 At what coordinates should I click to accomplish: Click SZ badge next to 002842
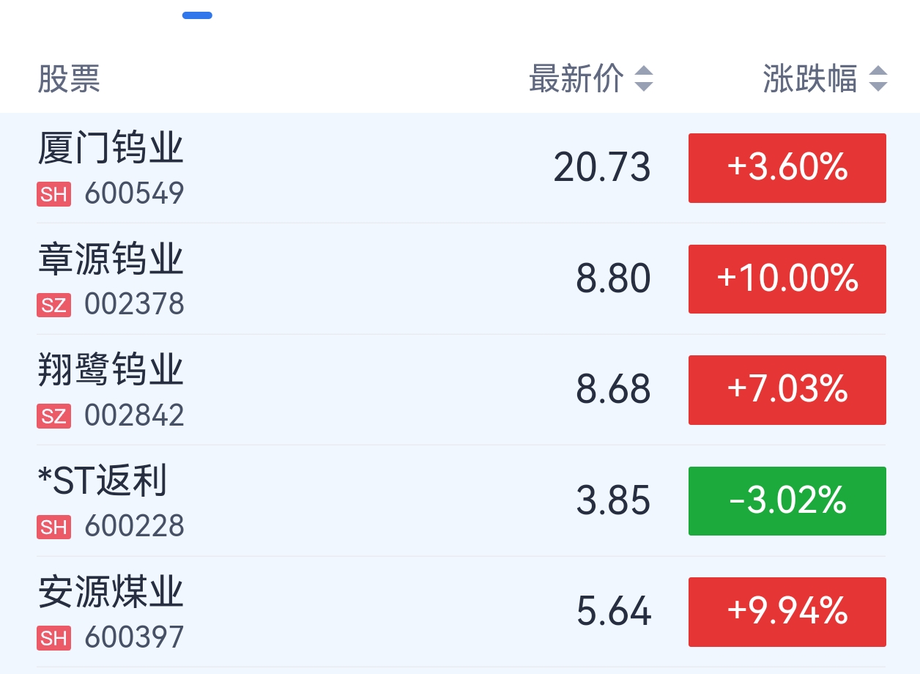[x=53, y=416]
